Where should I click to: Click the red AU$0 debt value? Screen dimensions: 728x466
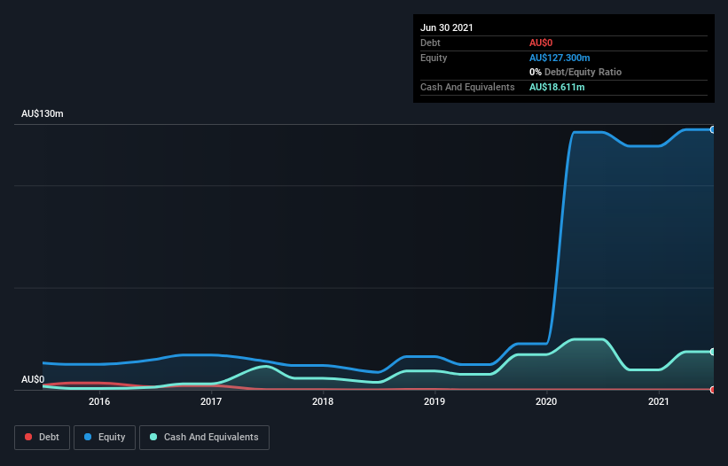(x=541, y=43)
